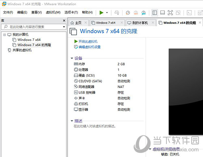Click the revert to snapshot icon
The width and height of the screenshot is (203, 157).
136,13
